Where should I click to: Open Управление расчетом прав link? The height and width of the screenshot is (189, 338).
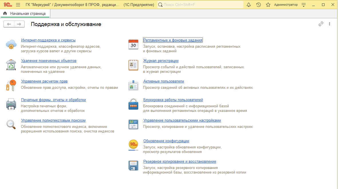coord(44,81)
